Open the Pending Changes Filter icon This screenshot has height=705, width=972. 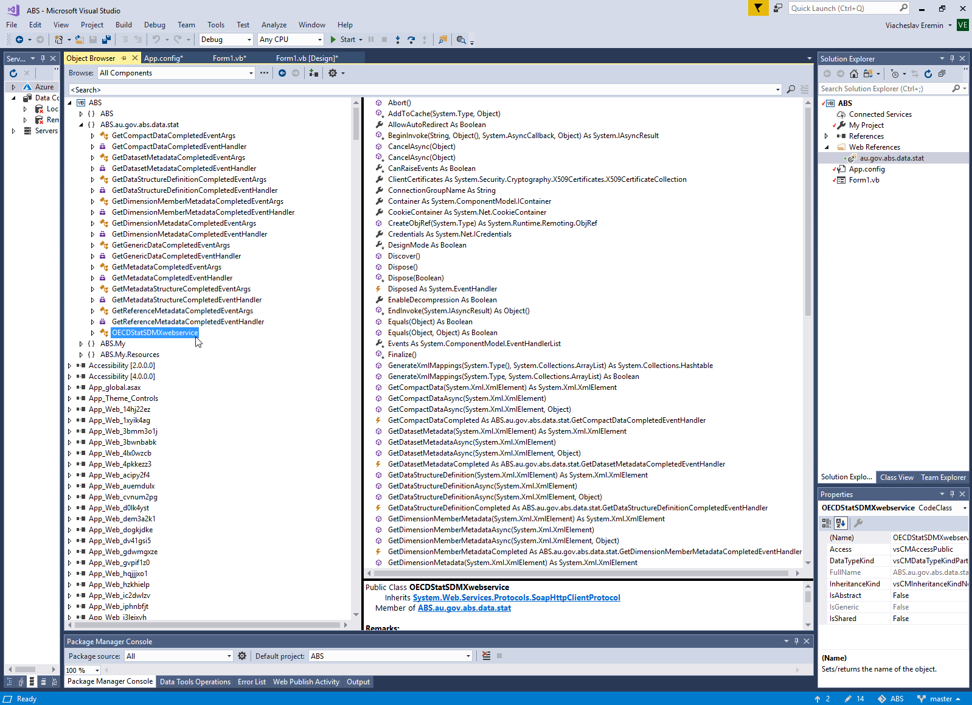pos(895,74)
